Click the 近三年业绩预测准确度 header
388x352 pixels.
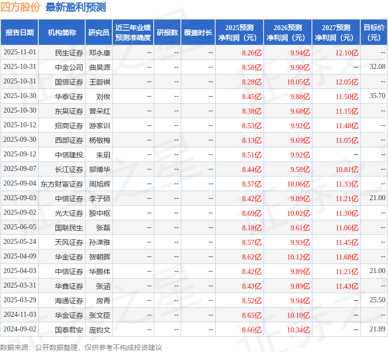coord(133,33)
